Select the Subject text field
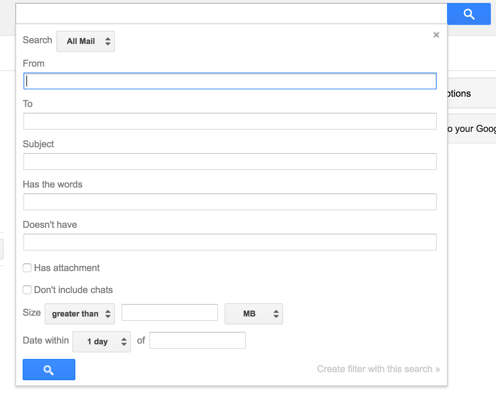496x400 pixels. (x=230, y=162)
